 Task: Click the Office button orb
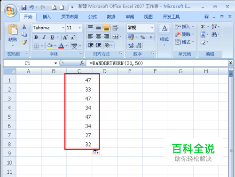pos(11,11)
